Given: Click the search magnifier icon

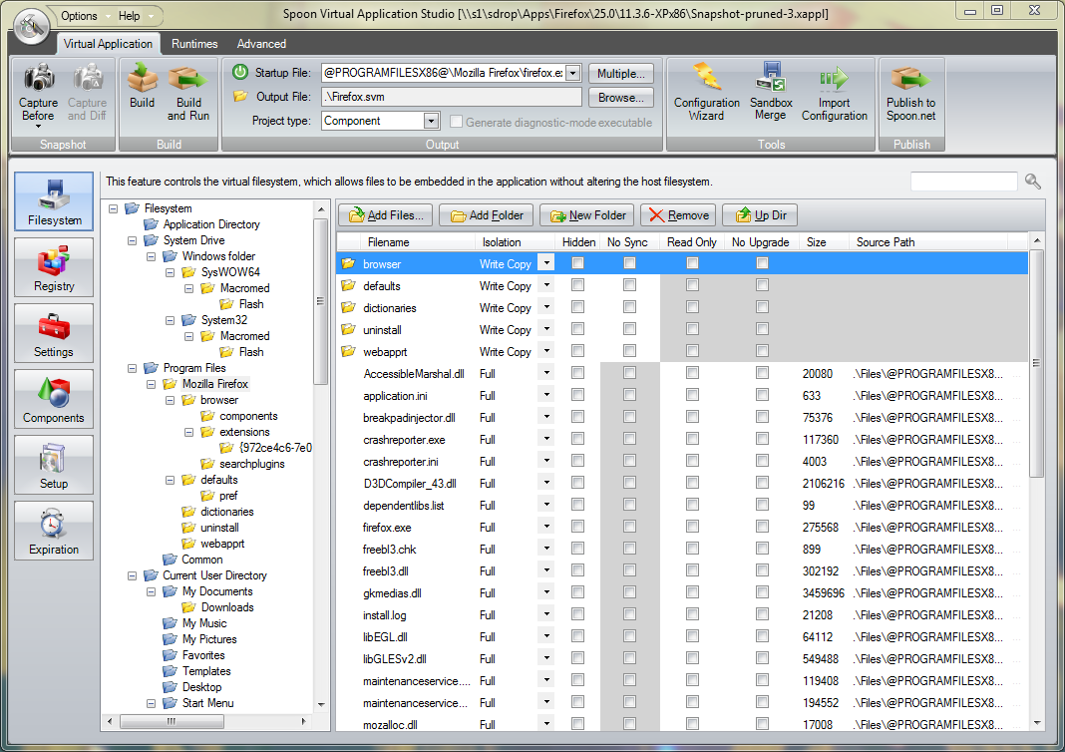Looking at the screenshot, I should tap(1032, 182).
